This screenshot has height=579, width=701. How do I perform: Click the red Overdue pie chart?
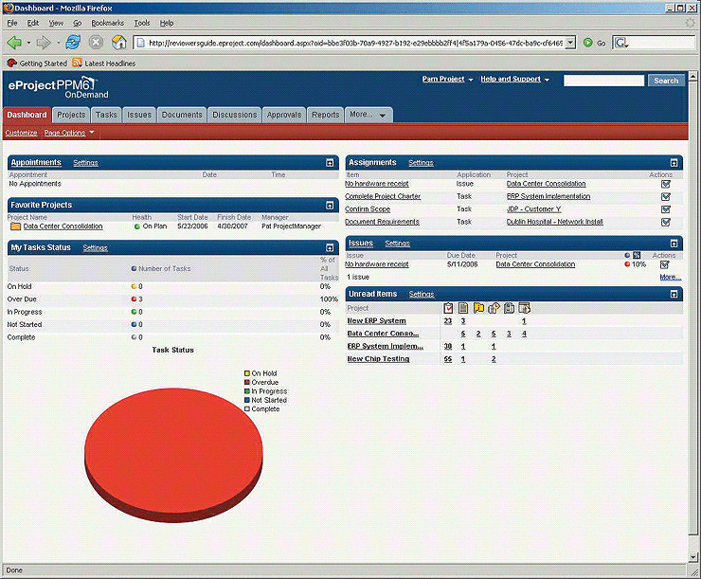(x=173, y=454)
